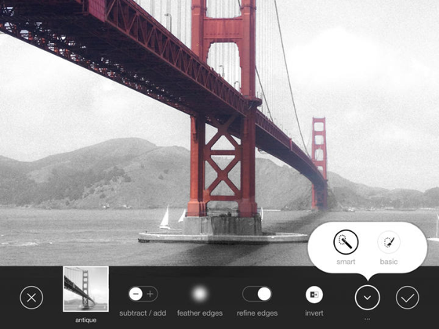Click the "basic" brush label
This screenshot has height=329, width=439.
389,262
